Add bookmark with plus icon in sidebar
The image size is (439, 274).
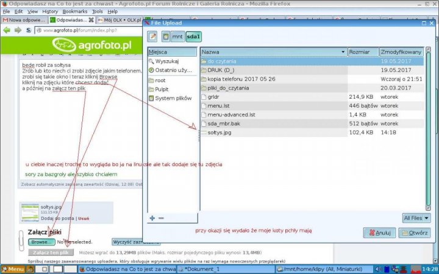(152, 217)
